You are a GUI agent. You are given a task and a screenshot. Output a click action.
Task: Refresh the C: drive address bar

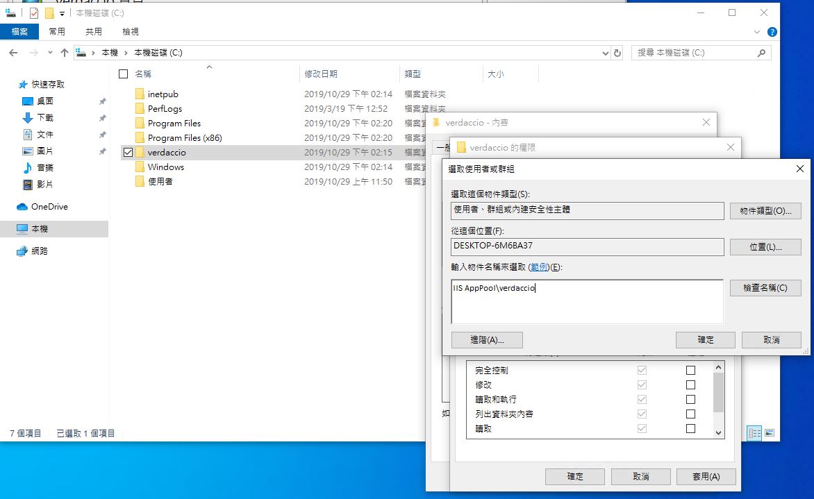click(x=617, y=52)
